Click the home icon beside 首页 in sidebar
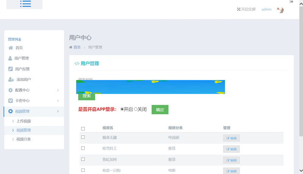303x174 pixels. click(11, 48)
